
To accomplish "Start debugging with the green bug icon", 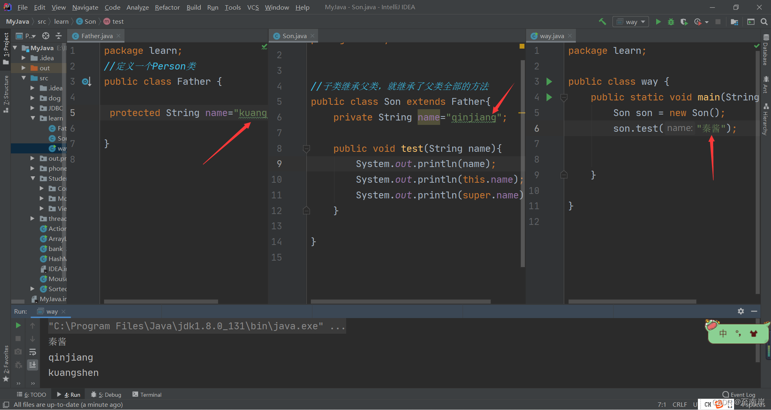I will tap(671, 22).
